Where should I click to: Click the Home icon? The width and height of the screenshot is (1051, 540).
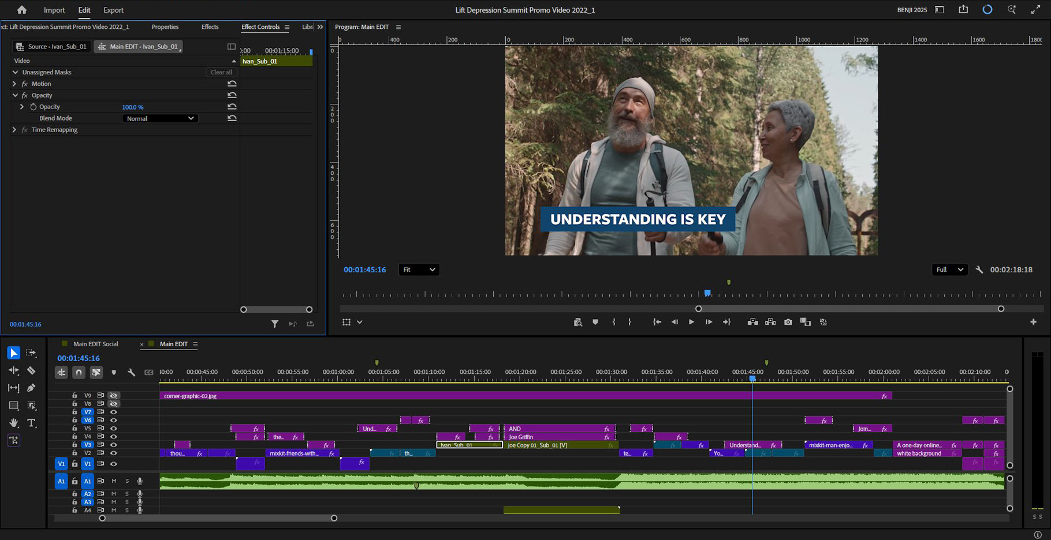tap(21, 10)
